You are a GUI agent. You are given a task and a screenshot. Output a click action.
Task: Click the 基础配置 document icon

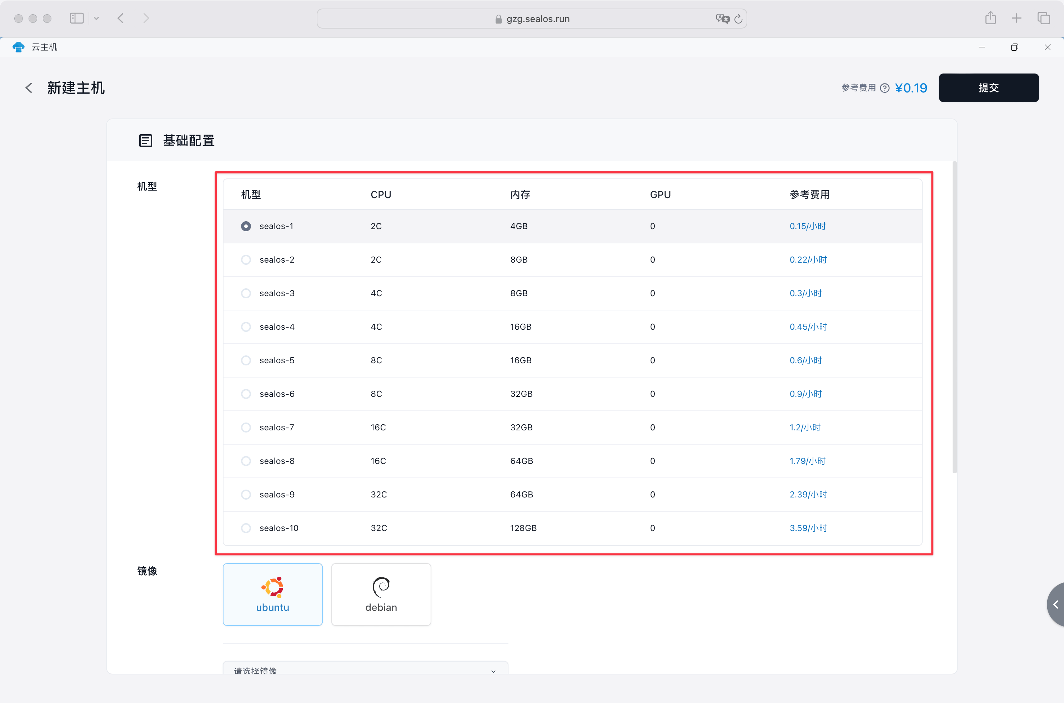tap(145, 141)
